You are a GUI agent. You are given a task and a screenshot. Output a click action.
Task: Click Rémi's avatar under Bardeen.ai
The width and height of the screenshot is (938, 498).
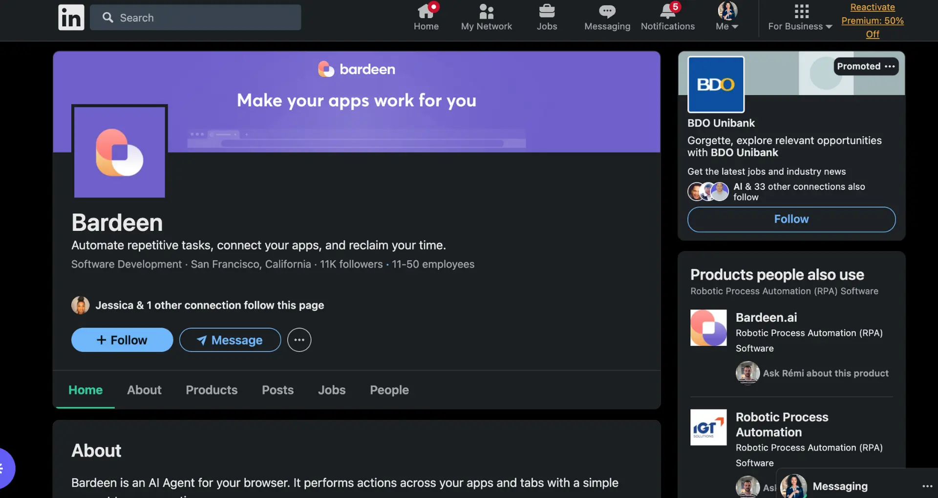[x=747, y=373]
